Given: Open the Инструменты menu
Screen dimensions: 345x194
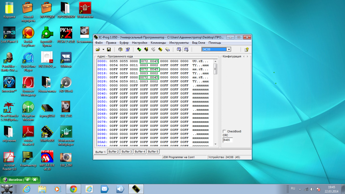Looking at the screenshot, I should coord(179,43).
